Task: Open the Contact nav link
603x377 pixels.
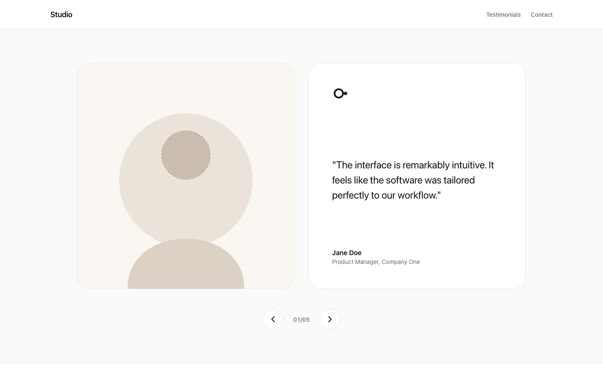Action: pos(541,15)
